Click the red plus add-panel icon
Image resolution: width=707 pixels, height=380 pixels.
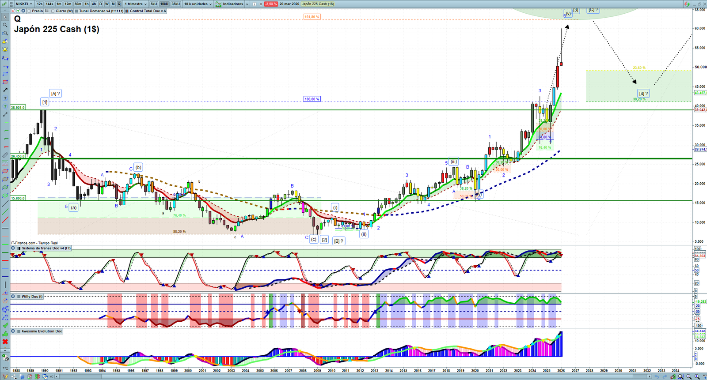point(13,11)
